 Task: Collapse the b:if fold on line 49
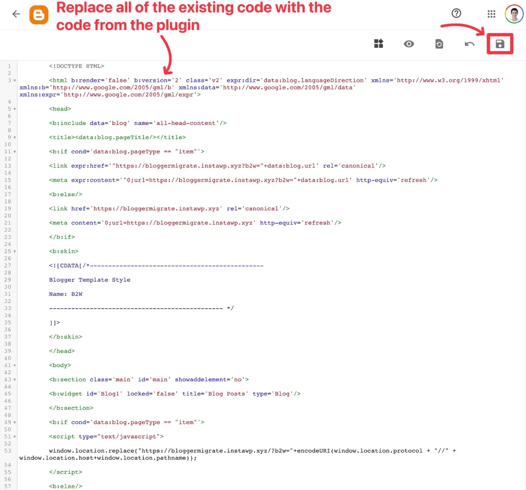click(x=15, y=422)
